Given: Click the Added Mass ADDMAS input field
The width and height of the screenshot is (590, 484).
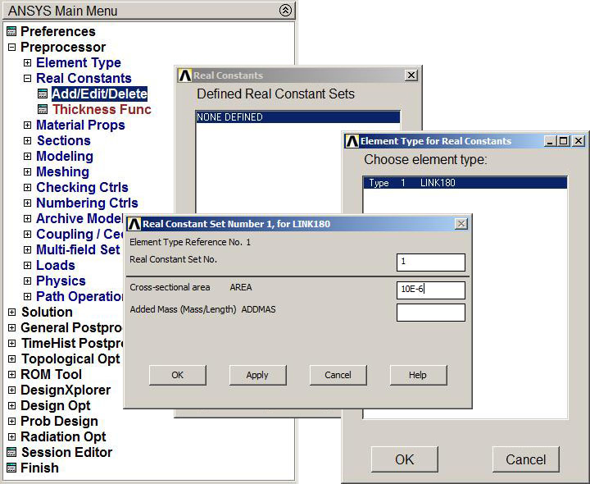Looking at the screenshot, I should point(430,313).
